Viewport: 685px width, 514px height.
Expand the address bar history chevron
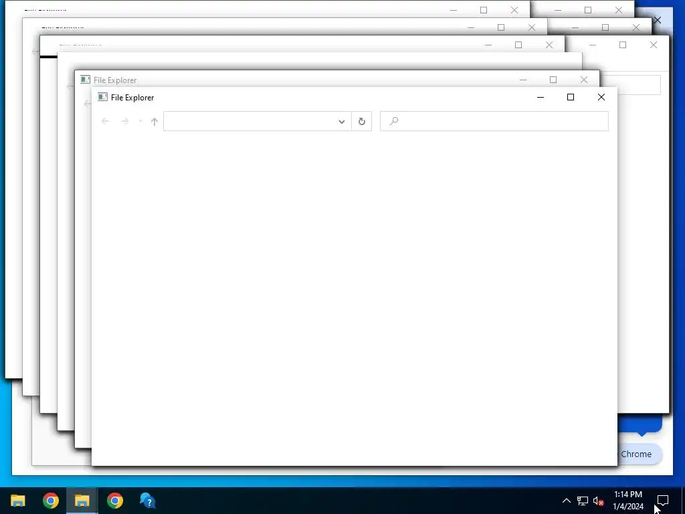coord(342,122)
